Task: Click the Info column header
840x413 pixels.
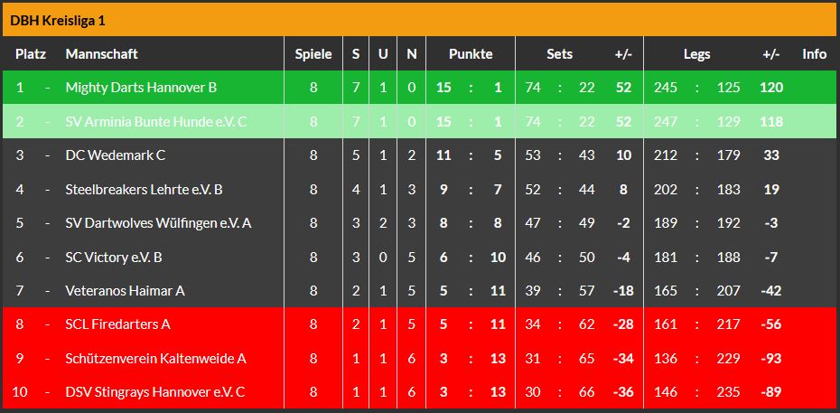Action: tap(815, 54)
